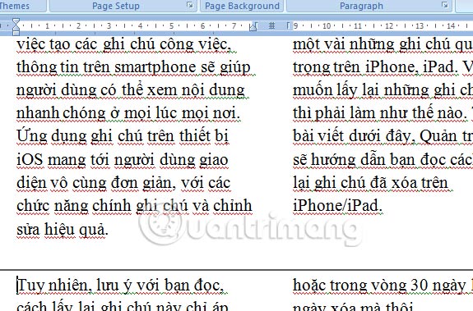Screen dimensions: 473x311
Task: Click line "việc tạo các ghi chú công việc,"
Action: coord(123,44)
